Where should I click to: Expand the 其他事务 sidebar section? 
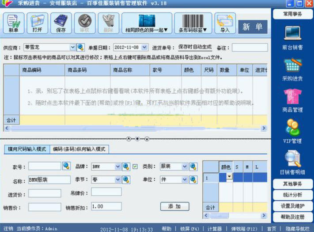click(x=292, y=184)
